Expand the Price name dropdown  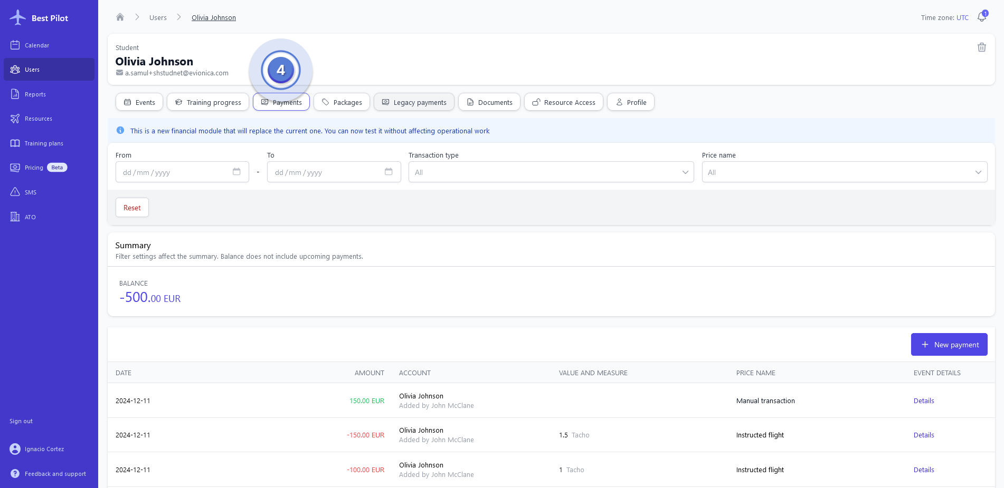pos(845,172)
